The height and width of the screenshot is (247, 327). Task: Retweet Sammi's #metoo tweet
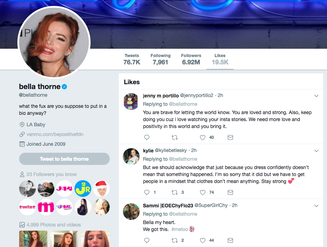click(x=175, y=240)
